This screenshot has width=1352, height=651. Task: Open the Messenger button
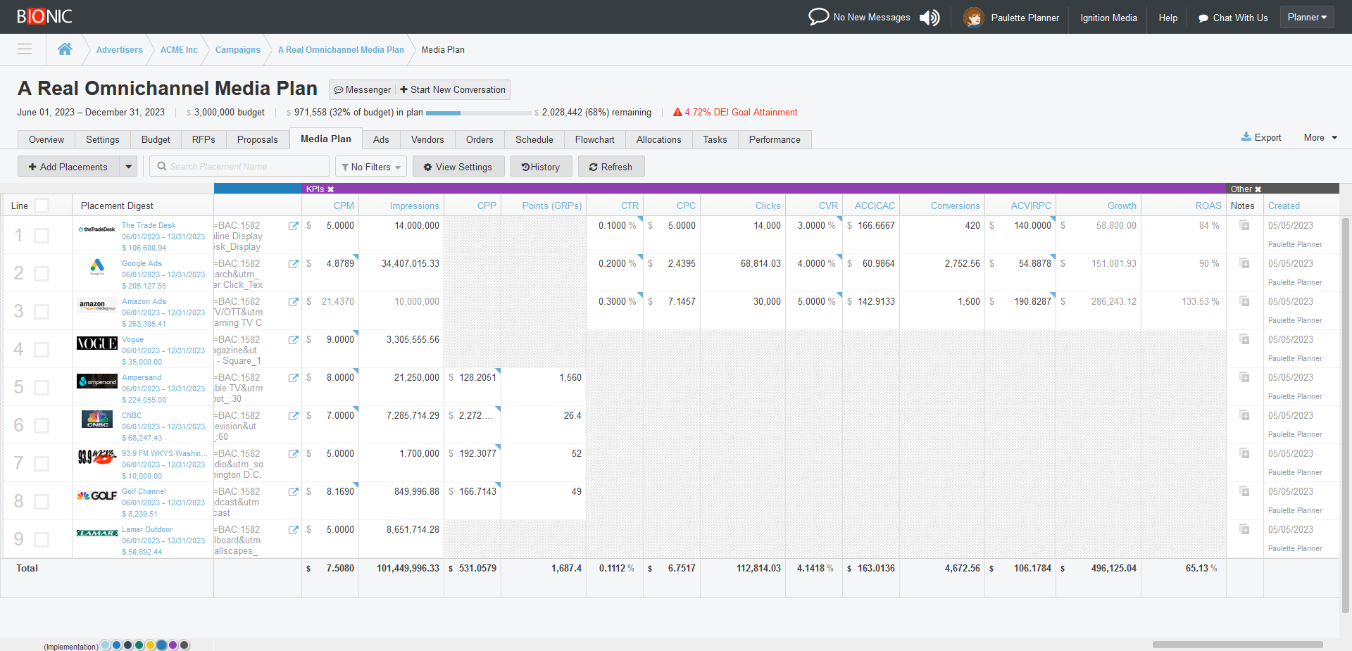[x=362, y=89]
